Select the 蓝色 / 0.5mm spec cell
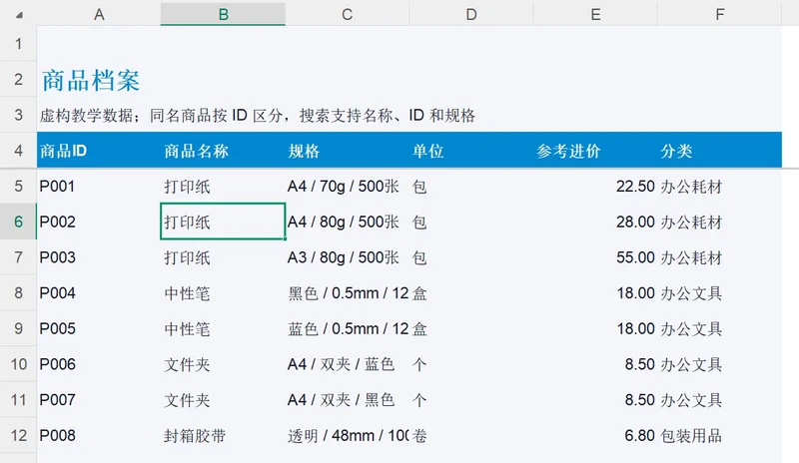The width and height of the screenshot is (799, 463). pos(347,328)
